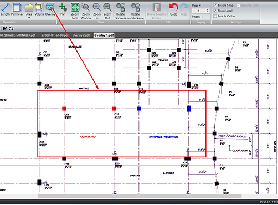The height and width of the screenshot is (205, 278).
Task: Click Zoom to fit icon
Action: point(75,11)
